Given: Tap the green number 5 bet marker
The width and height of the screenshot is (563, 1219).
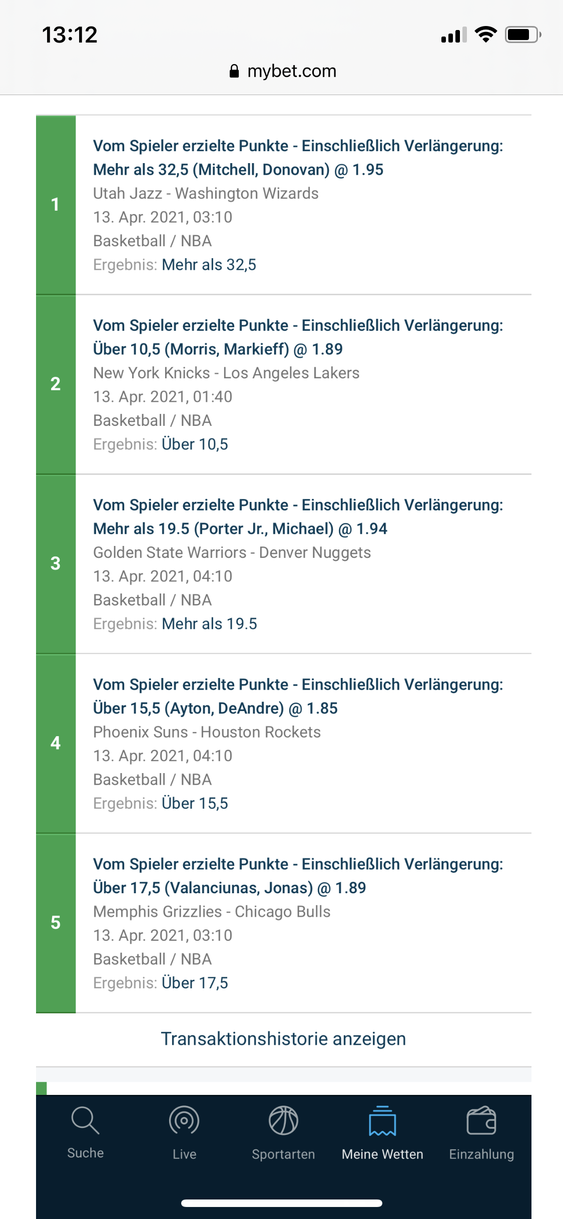Looking at the screenshot, I should (56, 922).
